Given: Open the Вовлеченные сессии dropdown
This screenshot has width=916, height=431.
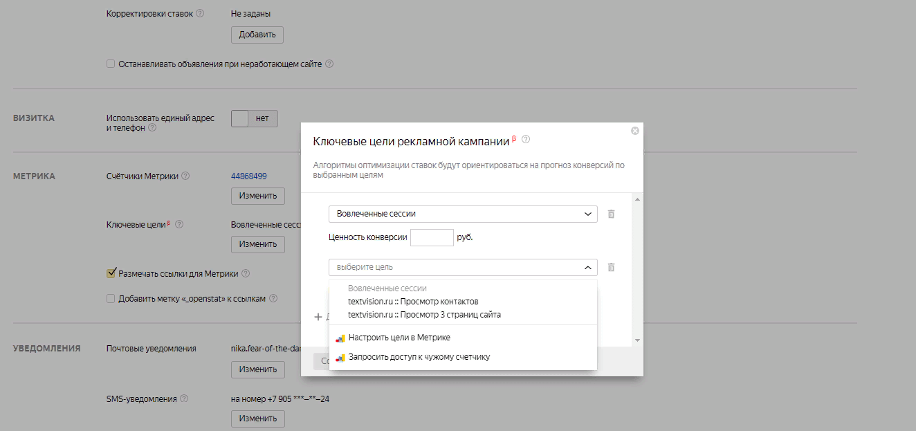Looking at the screenshot, I should (461, 214).
